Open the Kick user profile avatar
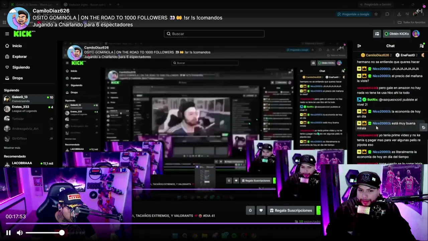This screenshot has height=241, width=428. click(x=416, y=34)
